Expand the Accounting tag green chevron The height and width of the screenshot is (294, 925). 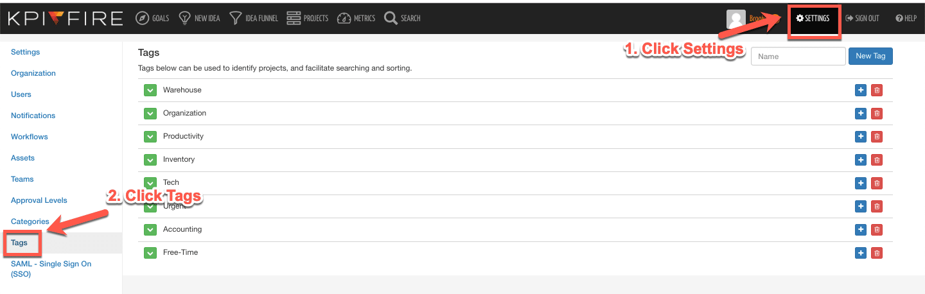click(x=150, y=230)
